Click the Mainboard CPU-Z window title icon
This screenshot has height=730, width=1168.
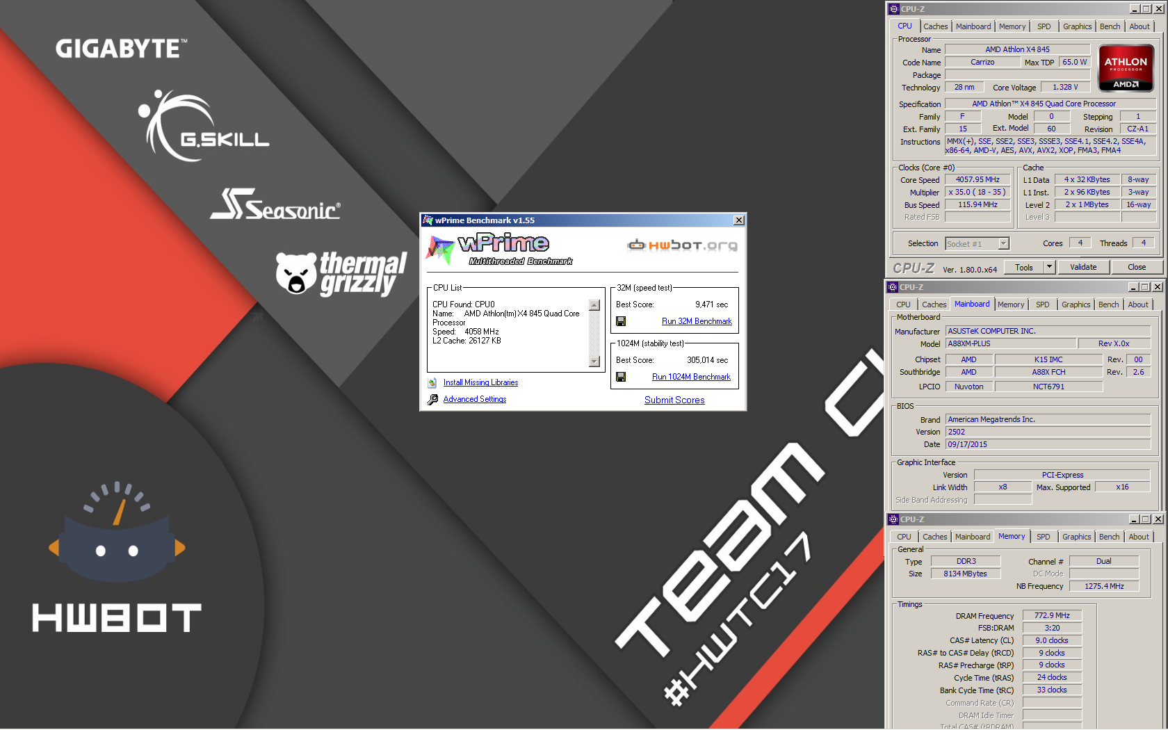click(x=893, y=287)
